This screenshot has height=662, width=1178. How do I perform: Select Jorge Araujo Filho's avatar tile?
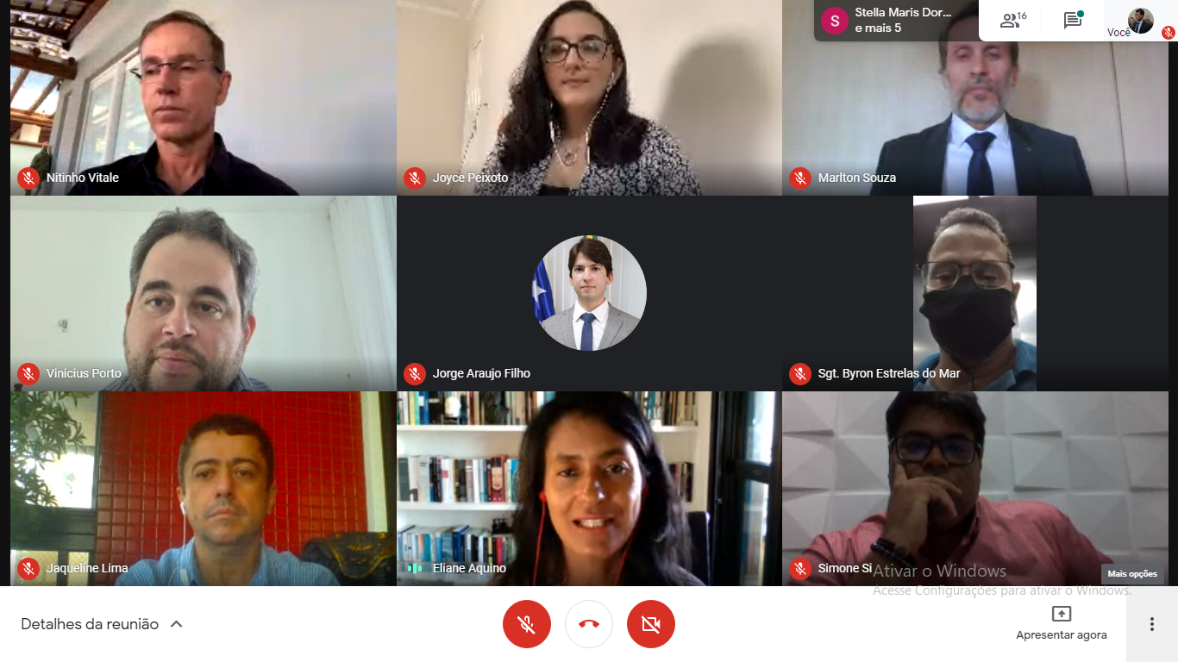590,293
